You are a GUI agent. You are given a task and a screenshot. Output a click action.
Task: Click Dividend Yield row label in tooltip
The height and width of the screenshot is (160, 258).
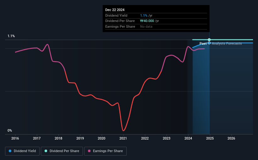(x=116, y=15)
